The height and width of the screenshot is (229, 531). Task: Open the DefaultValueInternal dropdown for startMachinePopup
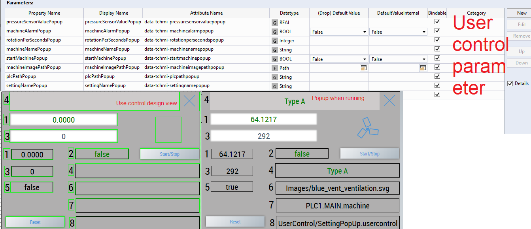(x=424, y=59)
